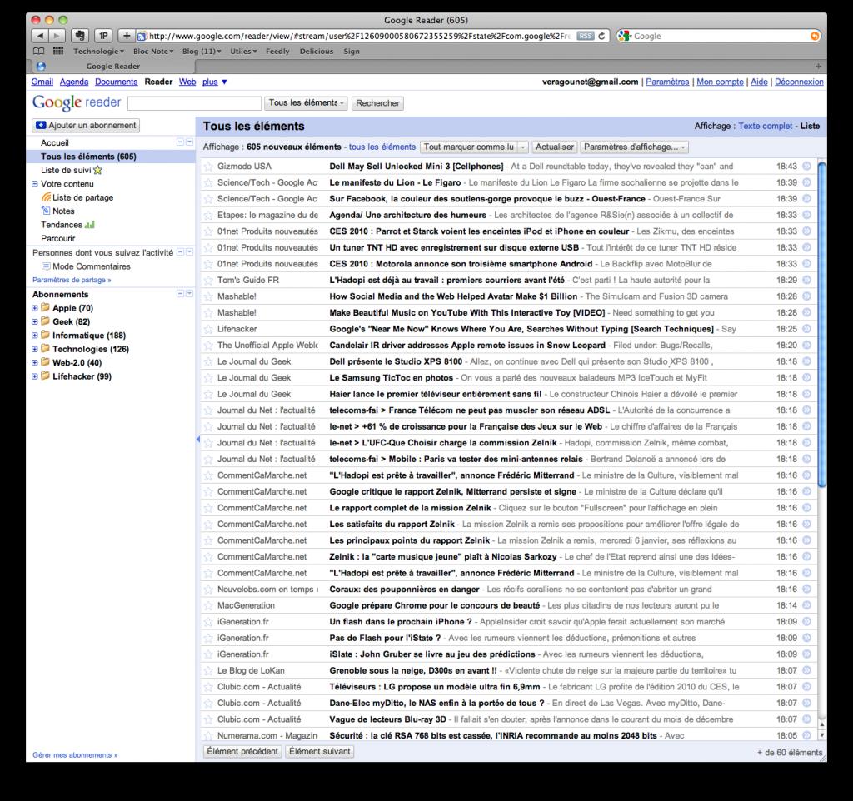Click the Google search engine icon
This screenshot has height=801, width=853.
click(x=623, y=36)
